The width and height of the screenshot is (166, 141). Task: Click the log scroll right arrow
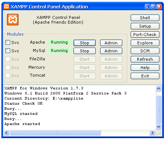point(152,133)
